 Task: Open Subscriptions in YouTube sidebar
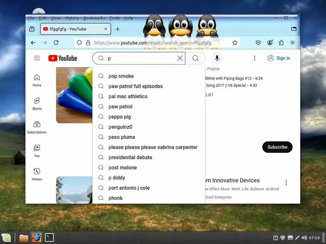point(37,127)
